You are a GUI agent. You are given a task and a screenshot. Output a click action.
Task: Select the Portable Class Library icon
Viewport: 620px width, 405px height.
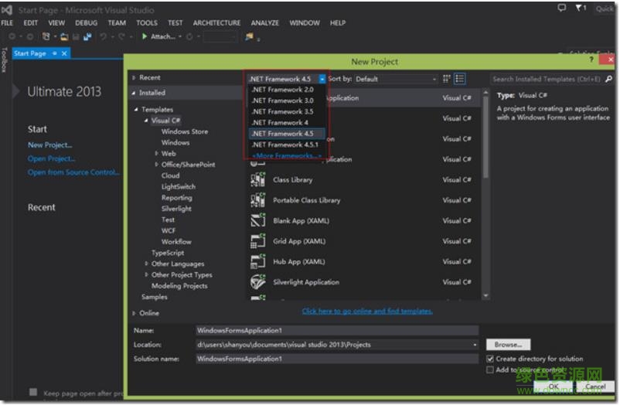coord(257,200)
